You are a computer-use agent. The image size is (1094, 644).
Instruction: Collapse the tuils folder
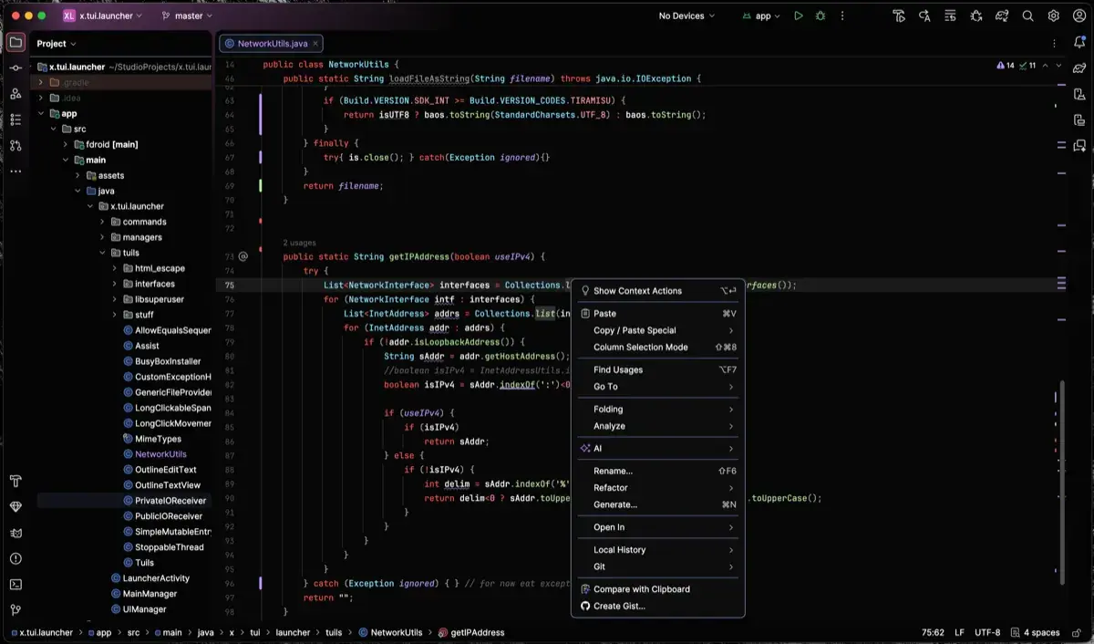point(102,253)
